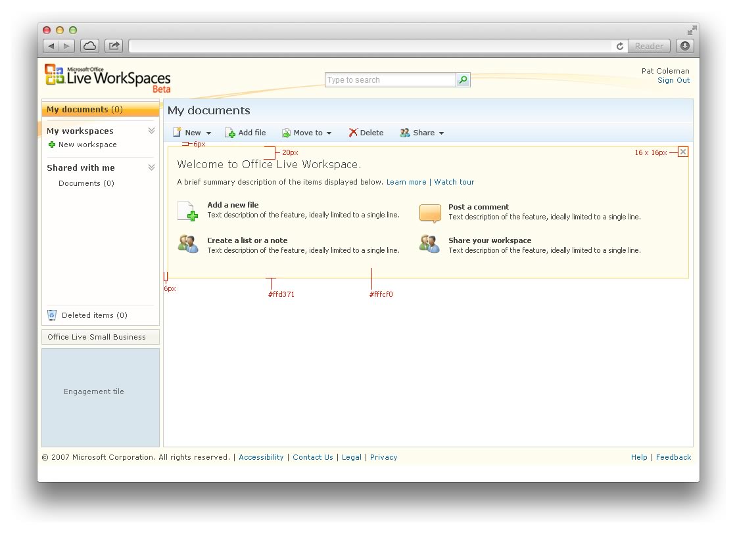Click the green plus New workspace icon

tap(52, 145)
